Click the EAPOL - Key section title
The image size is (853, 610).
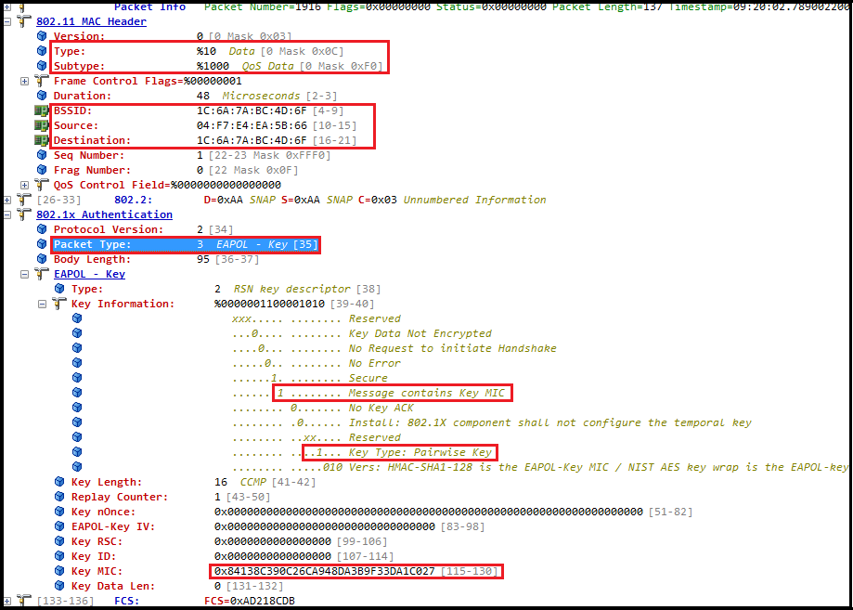pyautogui.click(x=89, y=274)
